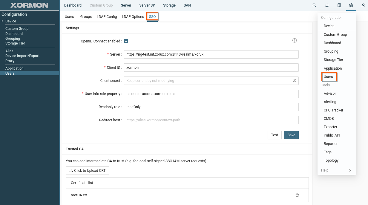This screenshot has width=368, height=205.
Task: Open the notifications bell icon
Action: 327,5
